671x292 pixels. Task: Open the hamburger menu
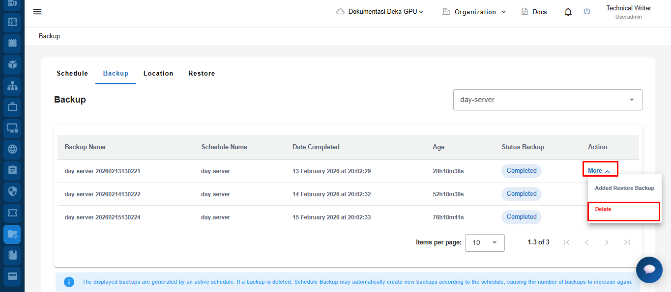pyautogui.click(x=37, y=12)
